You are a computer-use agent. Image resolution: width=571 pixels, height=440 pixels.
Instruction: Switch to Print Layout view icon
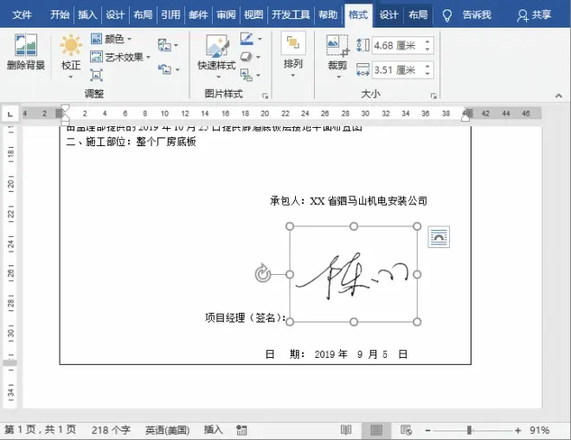pos(376,430)
